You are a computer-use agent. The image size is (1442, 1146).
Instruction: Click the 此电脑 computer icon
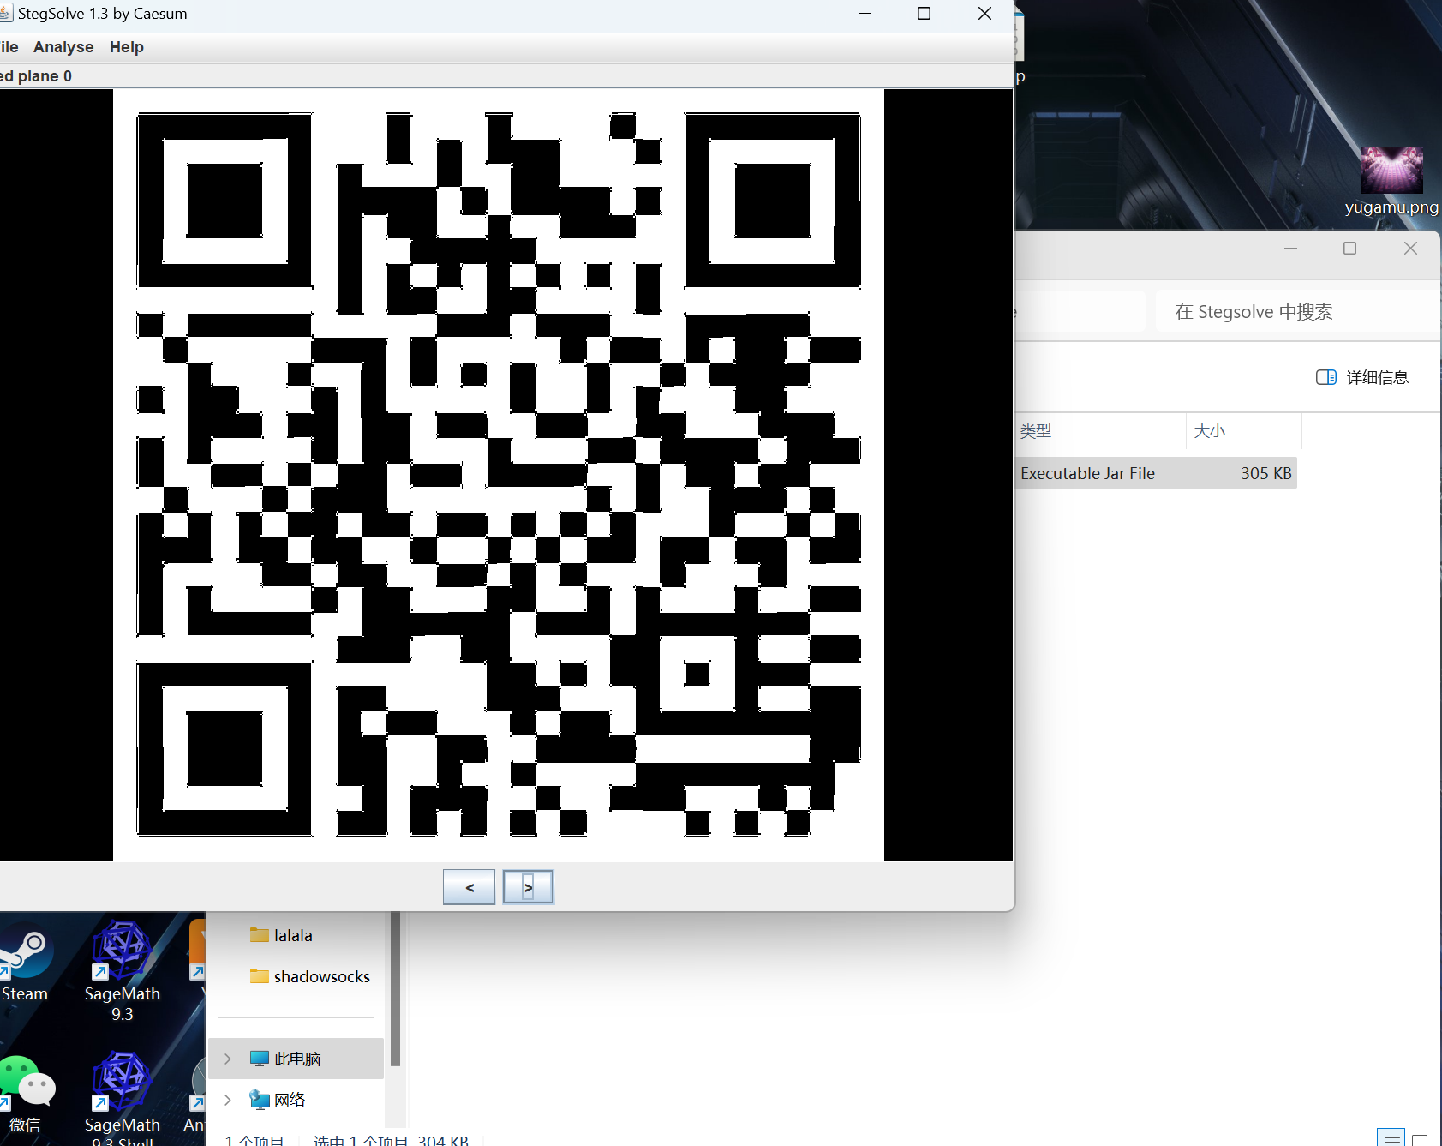pyautogui.click(x=259, y=1059)
